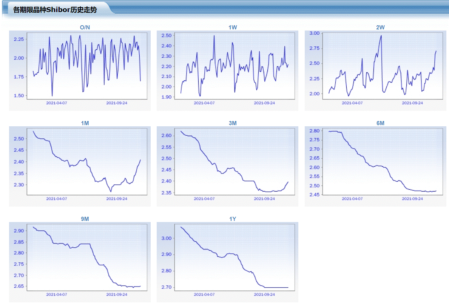
Task: Open the 3M Shibor trend chart
Action: point(227,166)
